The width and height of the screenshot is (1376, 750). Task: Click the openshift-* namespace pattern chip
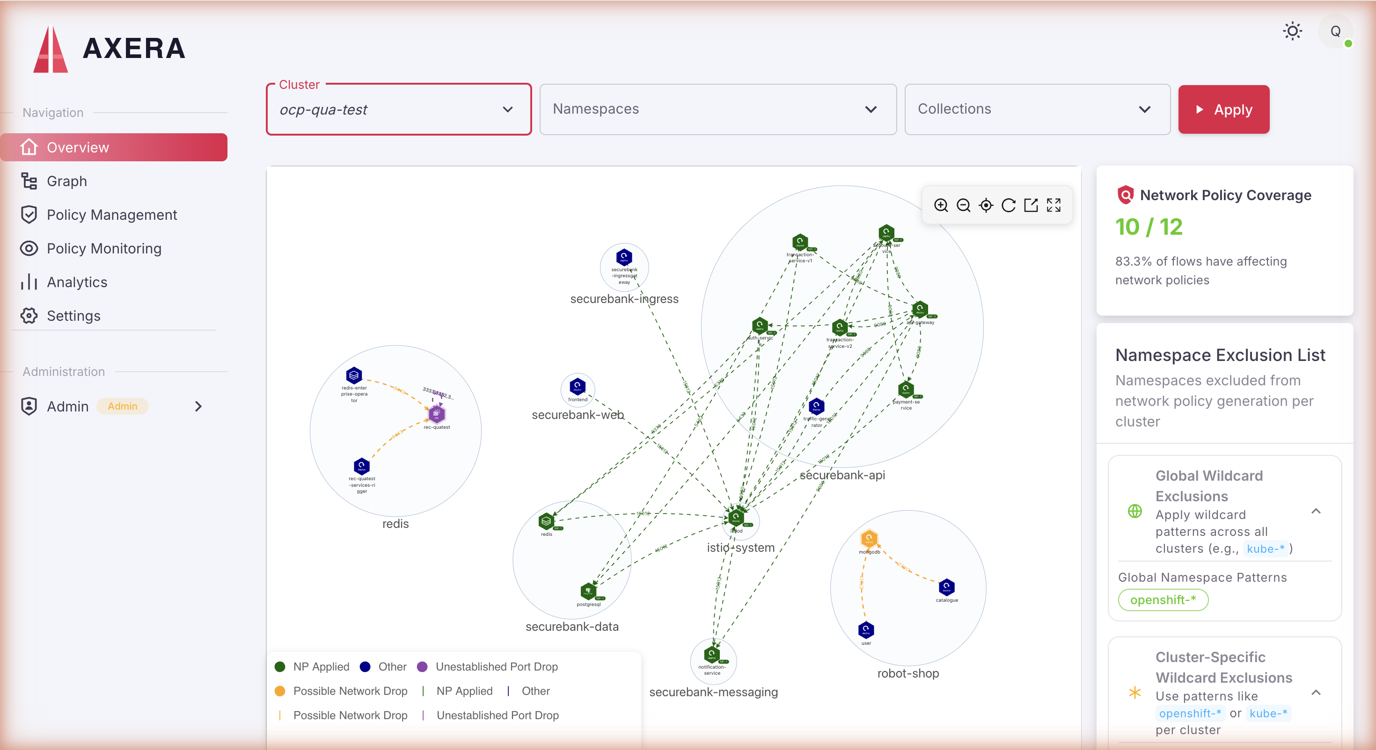[x=1163, y=600]
